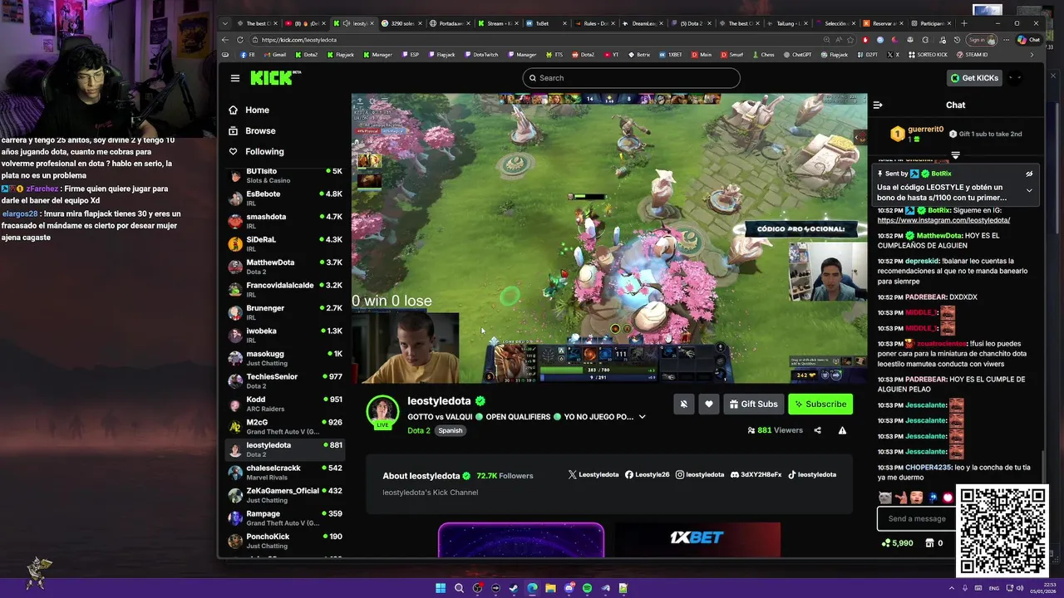1064x598 pixels.
Task: Click browser back arrow
Action: point(225,40)
